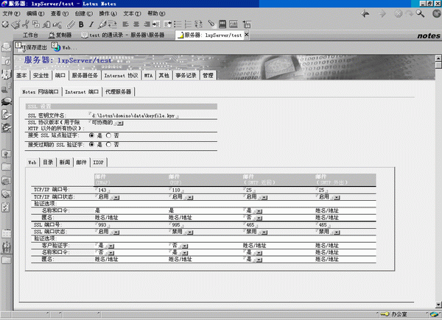Open the 创建 menu

click(x=83, y=13)
